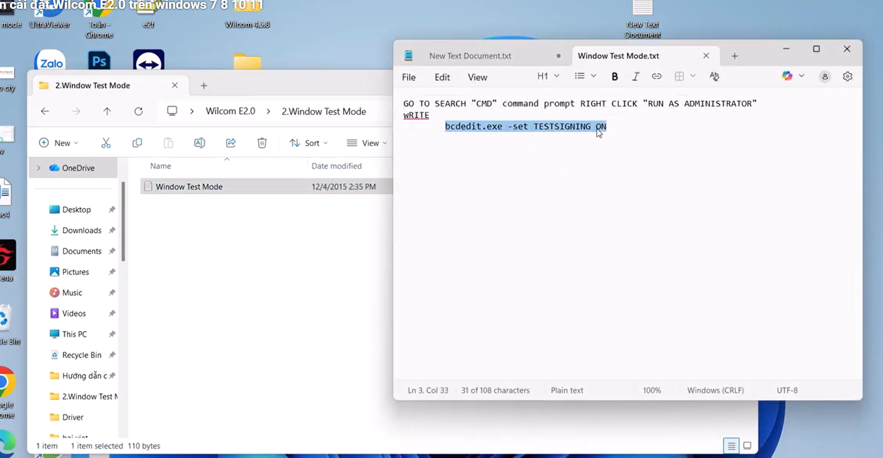Open the Edit menu in Notepad
The width and height of the screenshot is (883, 458).
point(442,77)
